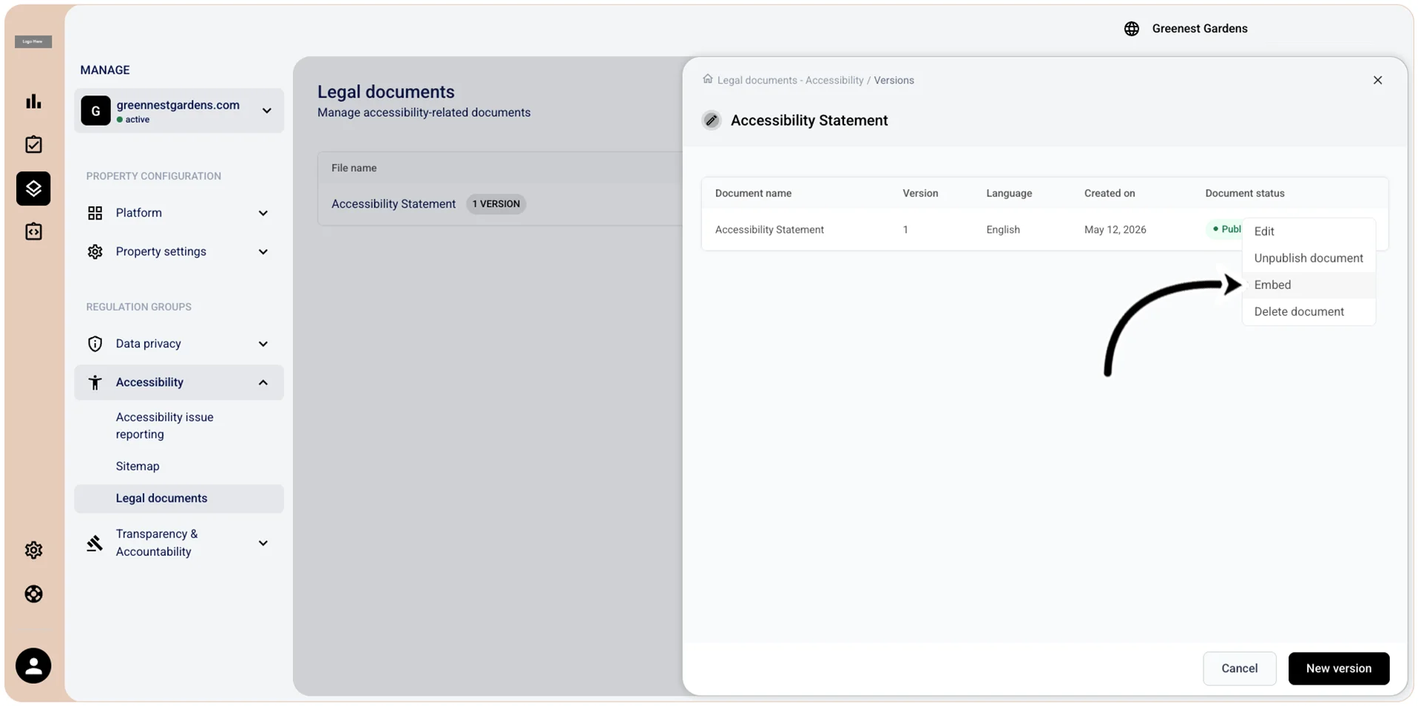Open the bar chart analytics icon

[x=33, y=101]
